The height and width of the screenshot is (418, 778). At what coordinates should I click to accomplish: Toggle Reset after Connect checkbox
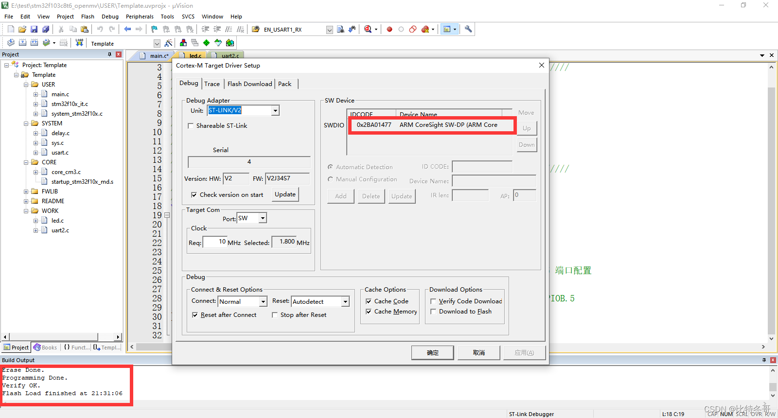(195, 315)
